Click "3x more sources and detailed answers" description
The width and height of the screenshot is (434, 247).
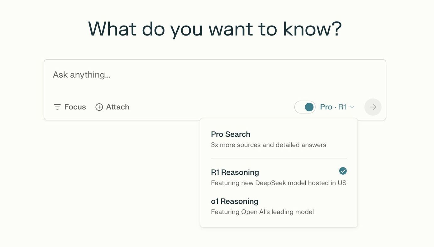269,145
